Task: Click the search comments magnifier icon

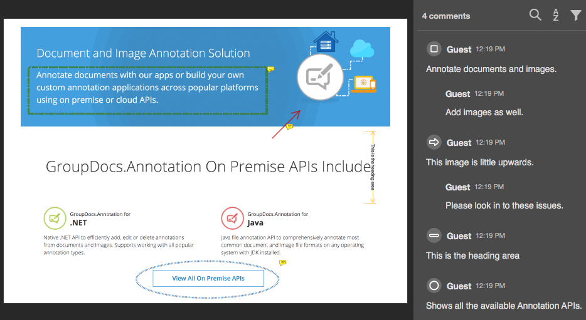Action: tap(535, 15)
